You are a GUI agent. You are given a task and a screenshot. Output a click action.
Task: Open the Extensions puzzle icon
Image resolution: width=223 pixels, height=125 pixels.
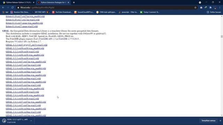(210, 8)
